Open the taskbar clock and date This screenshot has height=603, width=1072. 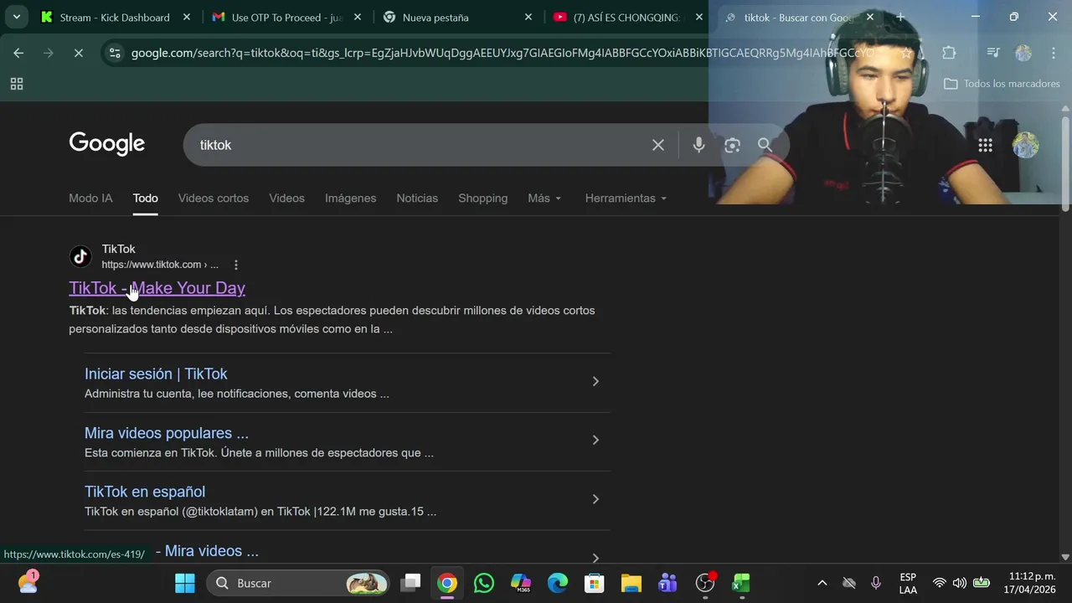coord(1032,583)
